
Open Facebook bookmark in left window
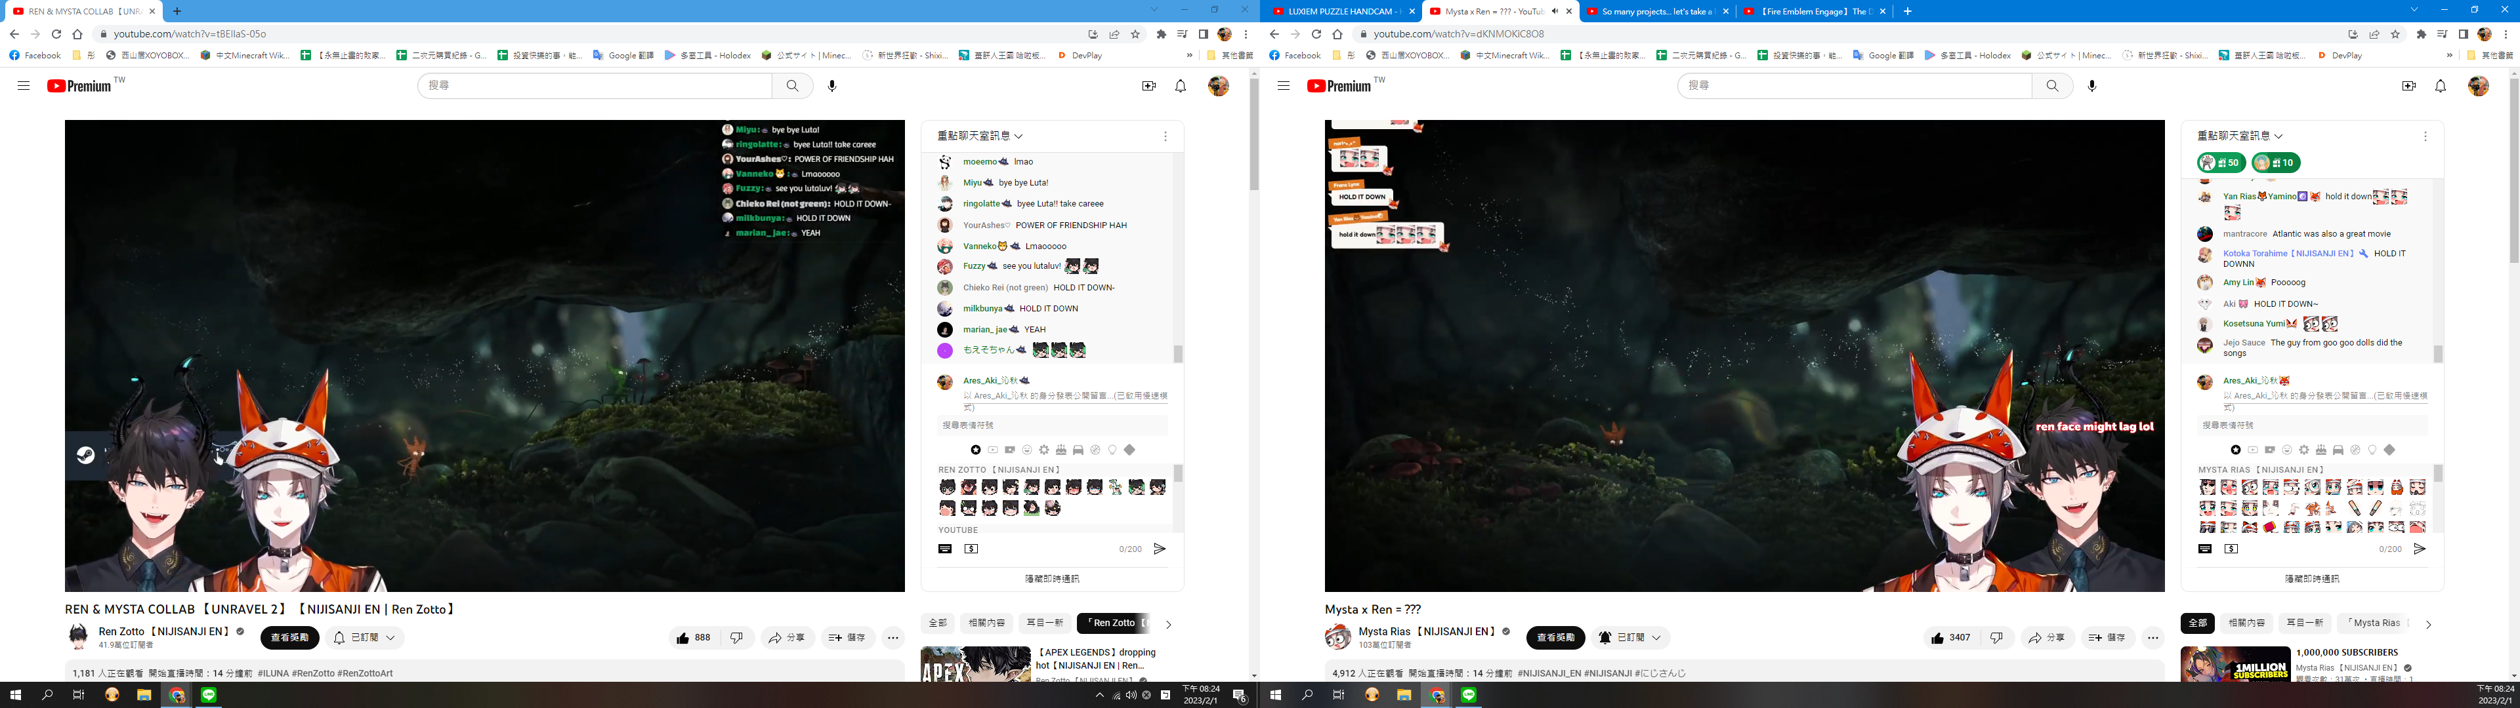tap(34, 56)
